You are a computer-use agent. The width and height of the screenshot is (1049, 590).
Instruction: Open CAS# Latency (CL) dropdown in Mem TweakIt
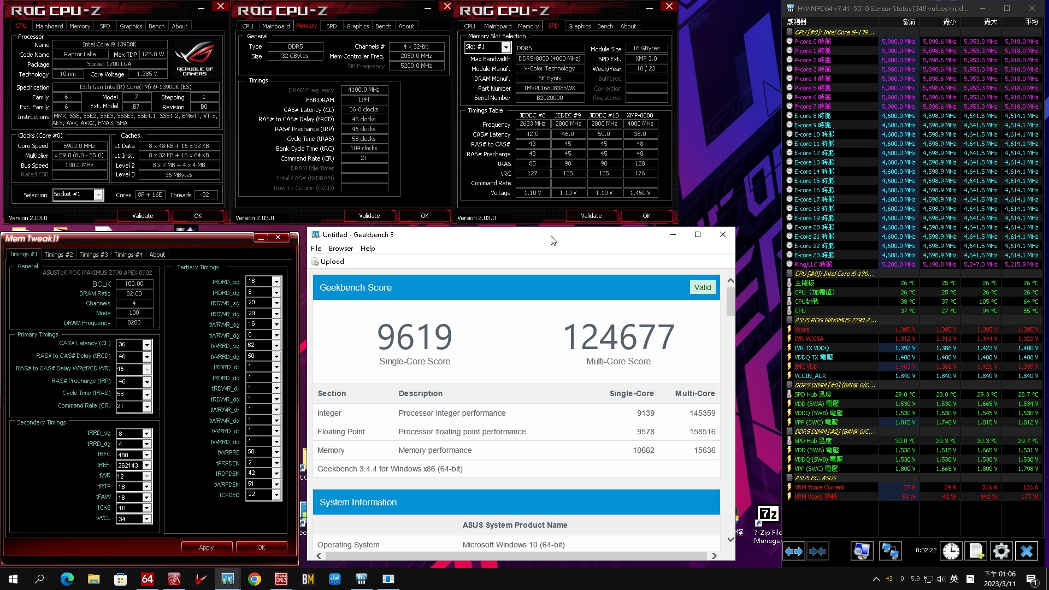coord(146,345)
